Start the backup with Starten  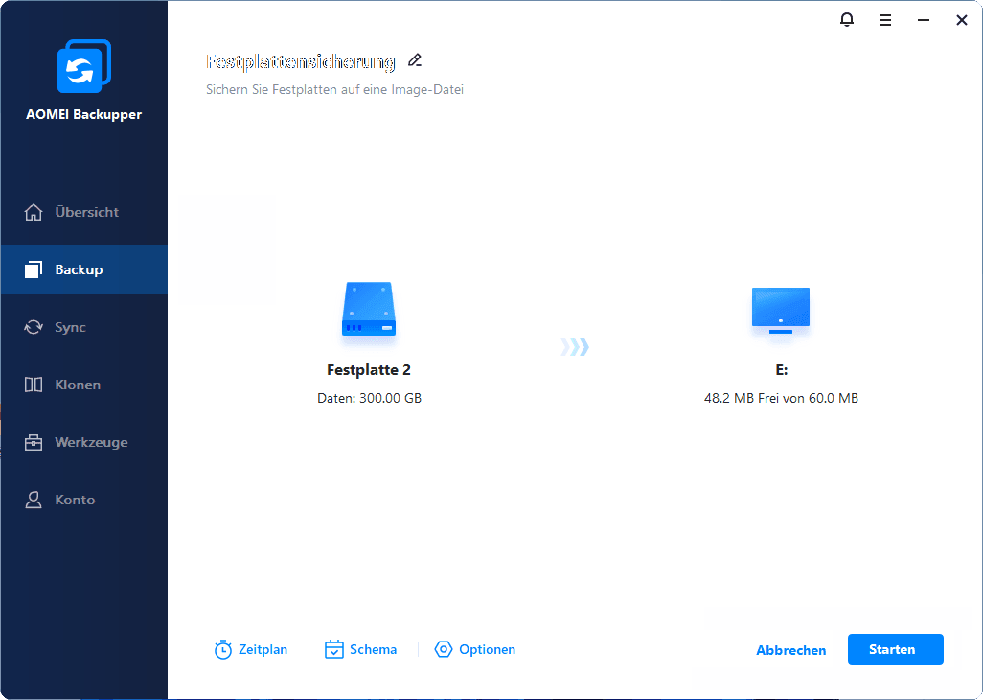(x=895, y=649)
